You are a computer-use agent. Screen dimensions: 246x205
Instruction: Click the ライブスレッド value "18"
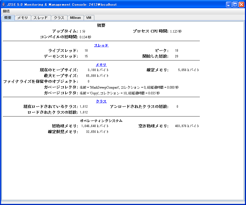pyautogui.click(x=86, y=51)
